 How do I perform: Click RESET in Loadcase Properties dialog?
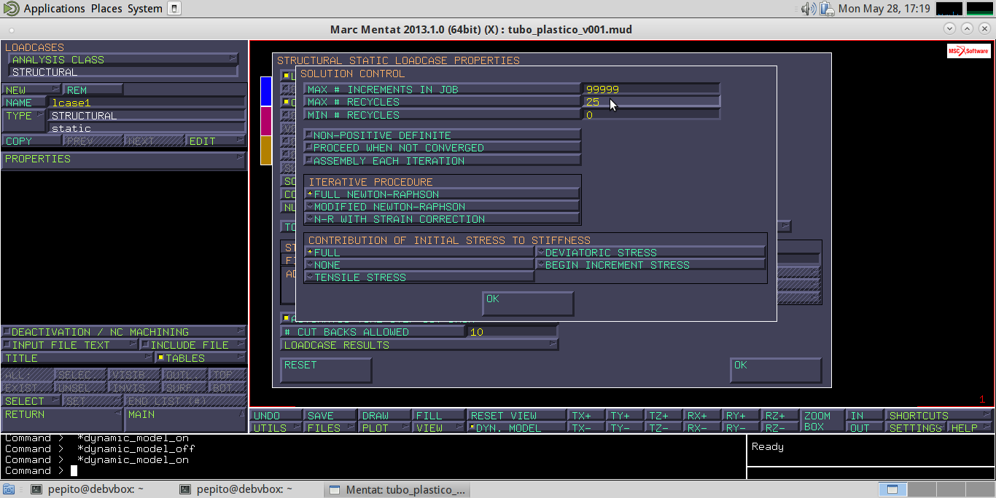[326, 370]
